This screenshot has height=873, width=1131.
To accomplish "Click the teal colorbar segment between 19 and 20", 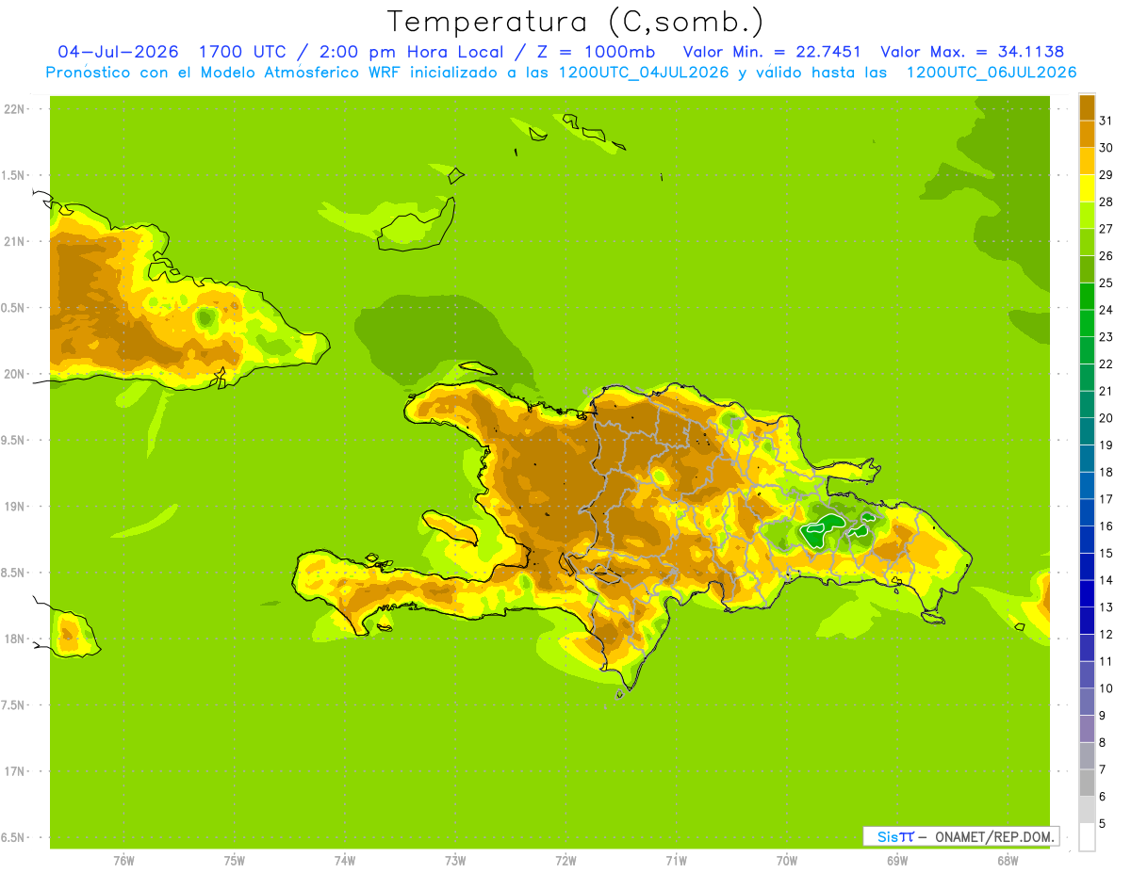I will coord(1087,431).
